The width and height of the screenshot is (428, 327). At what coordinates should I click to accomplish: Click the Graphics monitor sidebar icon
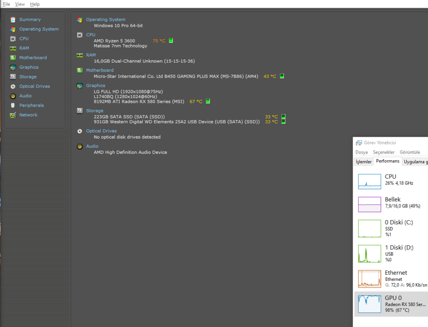point(13,67)
